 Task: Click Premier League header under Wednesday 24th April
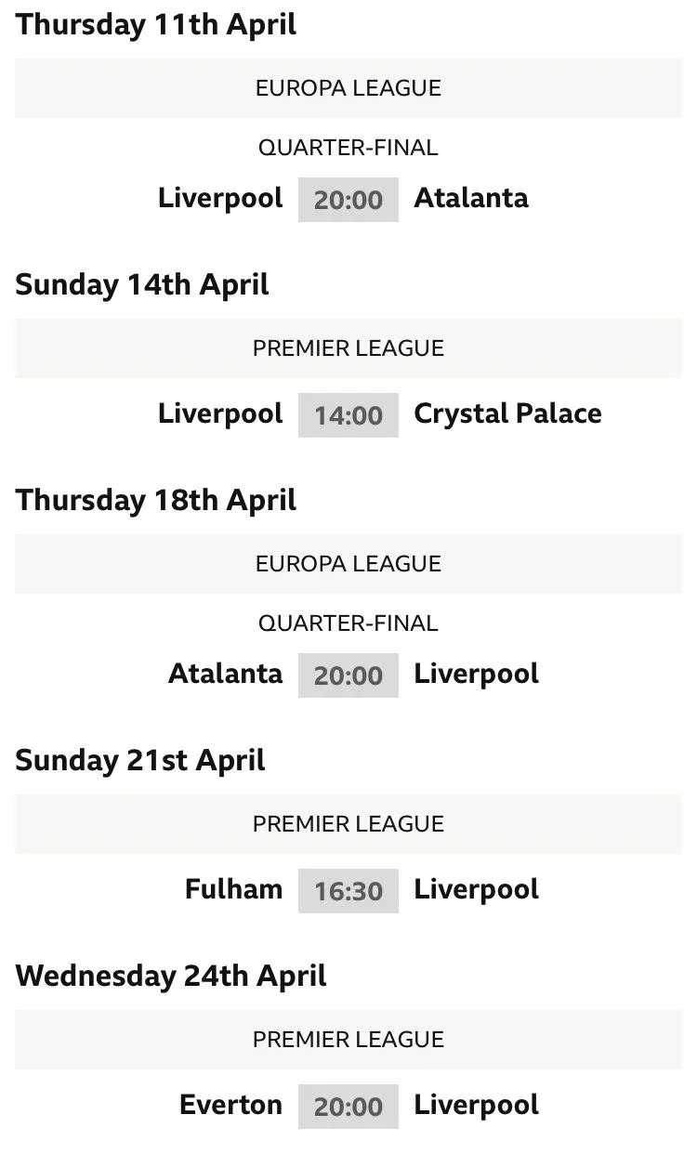pos(348,1040)
